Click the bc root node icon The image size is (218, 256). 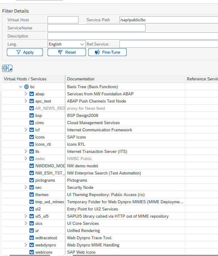coord(26,87)
